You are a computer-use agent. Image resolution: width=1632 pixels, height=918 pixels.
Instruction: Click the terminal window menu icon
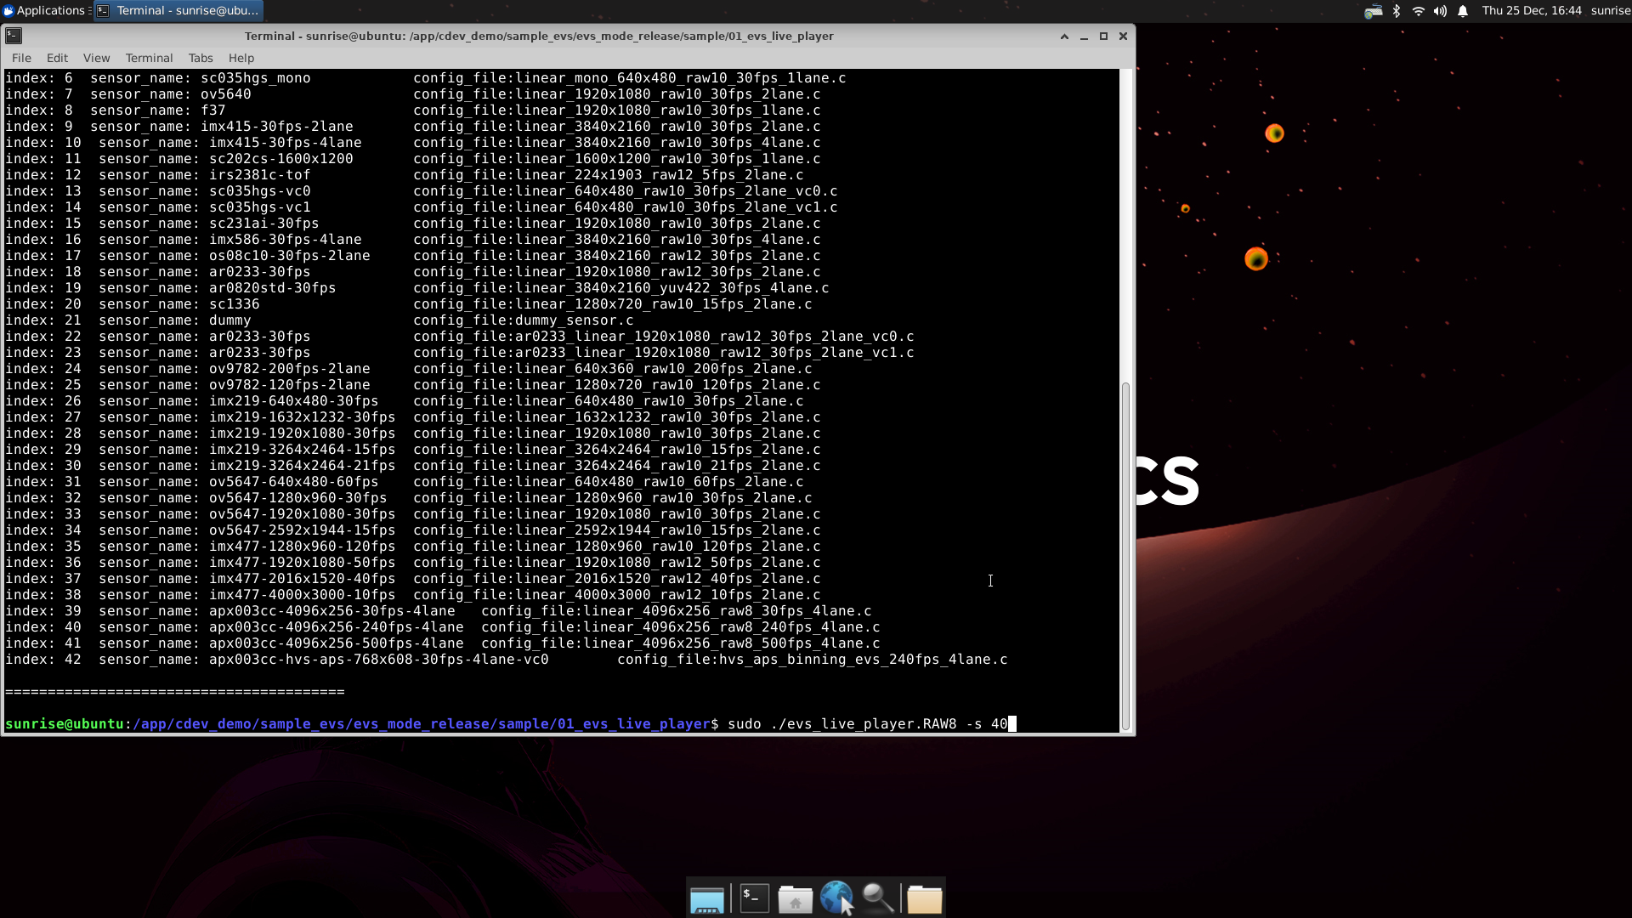(14, 36)
